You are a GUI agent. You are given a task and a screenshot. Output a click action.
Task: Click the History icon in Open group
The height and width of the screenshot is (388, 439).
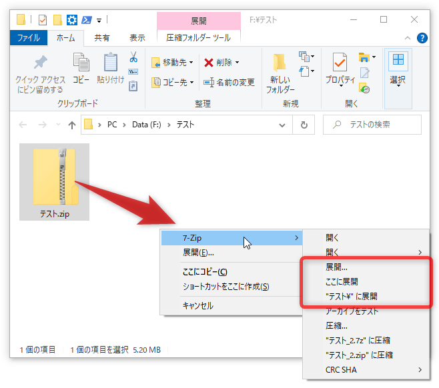tap(364, 88)
